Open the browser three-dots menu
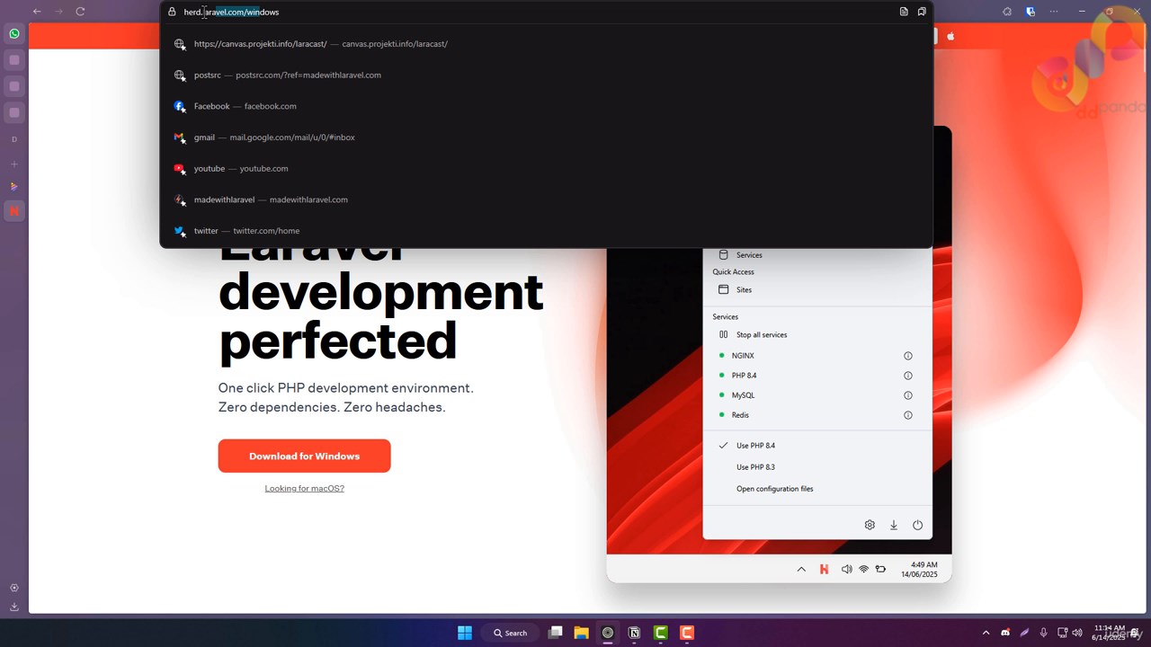This screenshot has height=647, width=1151. [x=1055, y=12]
